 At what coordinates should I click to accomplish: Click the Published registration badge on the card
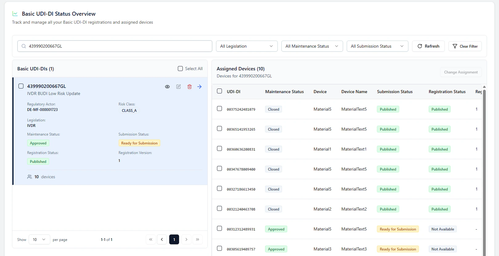(x=38, y=162)
